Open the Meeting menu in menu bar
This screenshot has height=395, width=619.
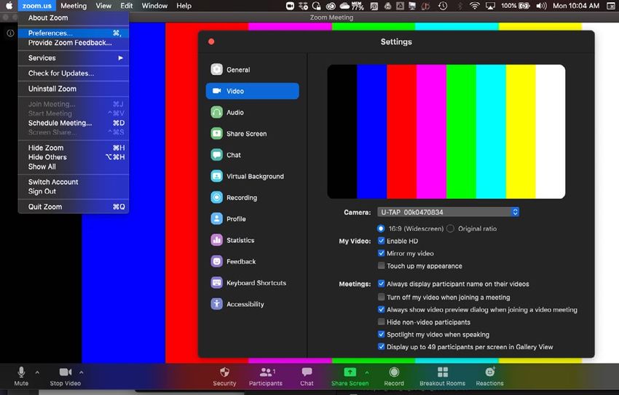74,6
